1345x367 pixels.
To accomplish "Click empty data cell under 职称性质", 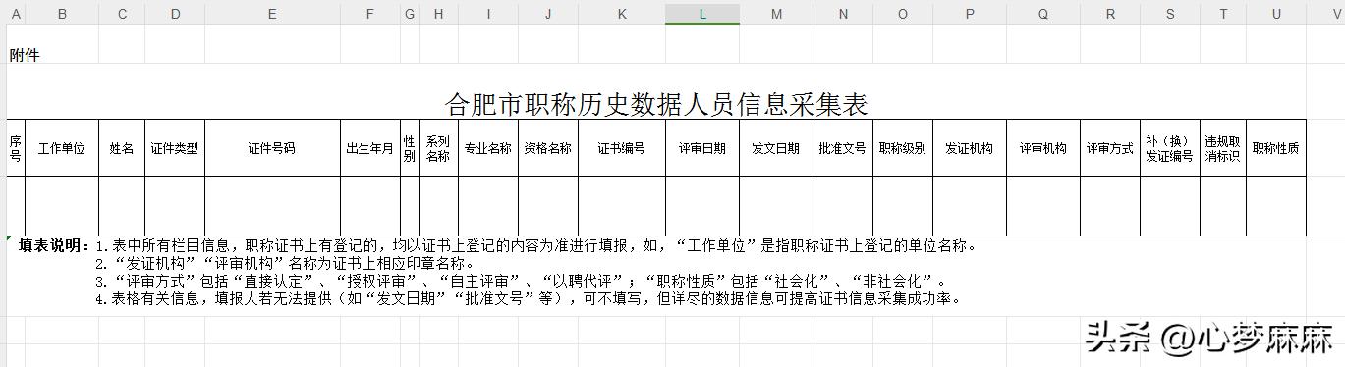I will click(1277, 206).
